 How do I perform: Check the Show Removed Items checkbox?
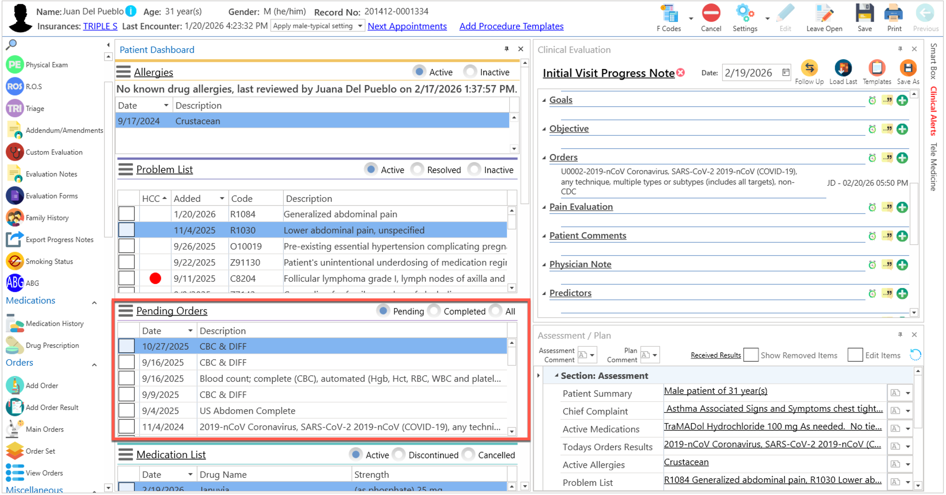pyautogui.click(x=750, y=355)
